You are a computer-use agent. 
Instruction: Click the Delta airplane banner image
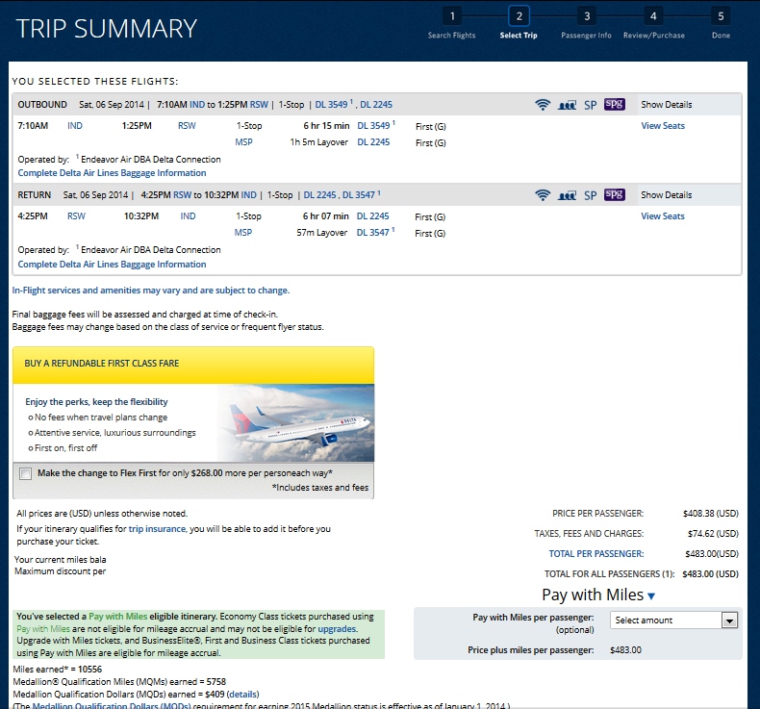293,423
